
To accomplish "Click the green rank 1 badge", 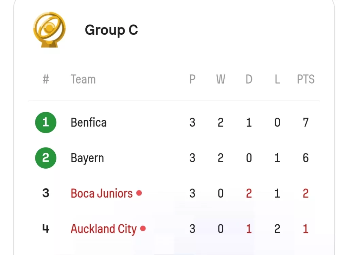I will (x=46, y=122).
